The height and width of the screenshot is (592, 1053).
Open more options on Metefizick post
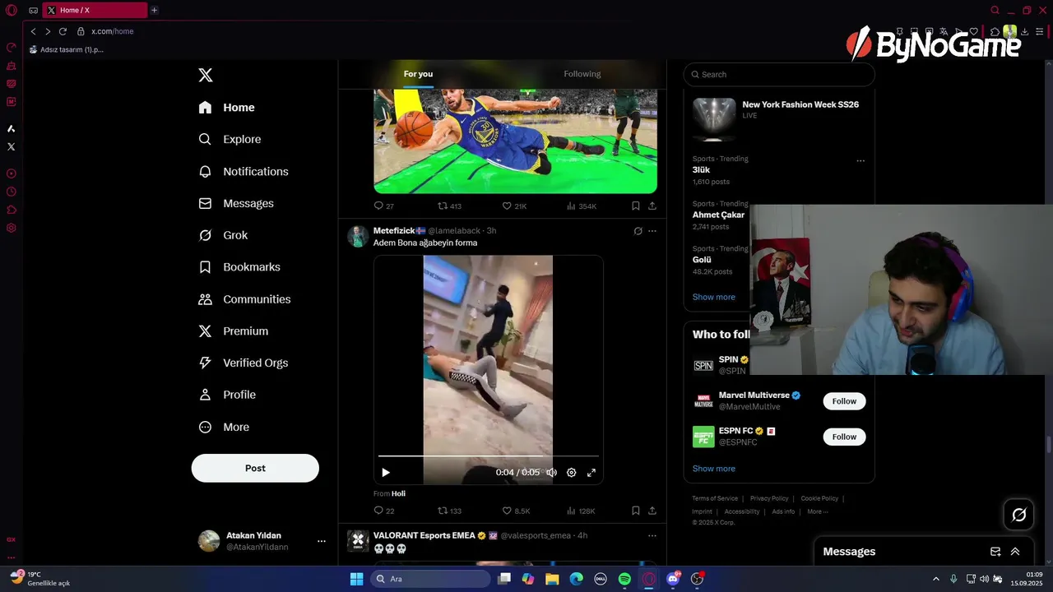pos(652,231)
